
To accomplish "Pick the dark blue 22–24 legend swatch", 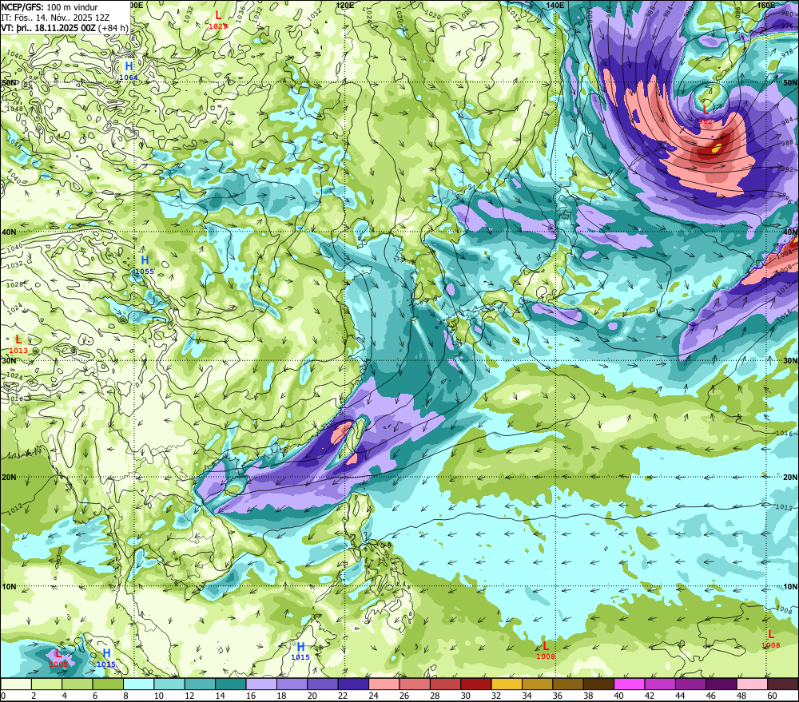I will tap(353, 684).
